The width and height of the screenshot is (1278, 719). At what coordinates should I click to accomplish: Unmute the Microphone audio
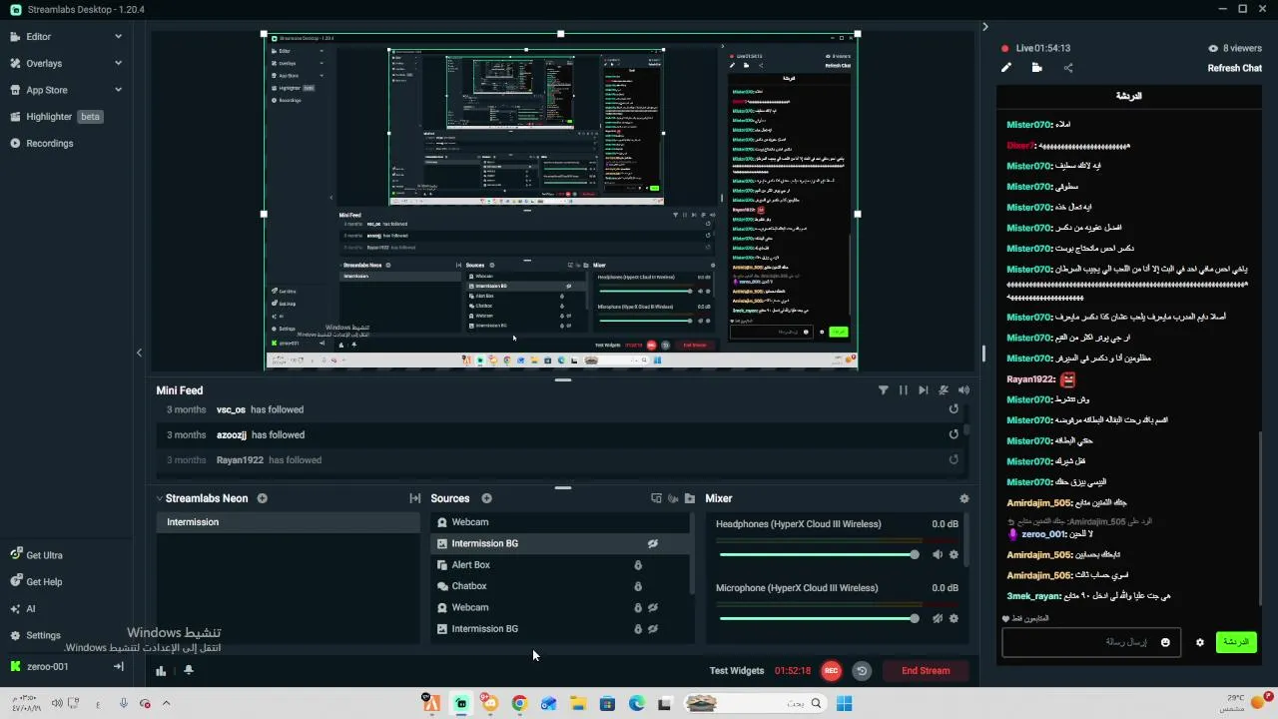(x=938, y=618)
